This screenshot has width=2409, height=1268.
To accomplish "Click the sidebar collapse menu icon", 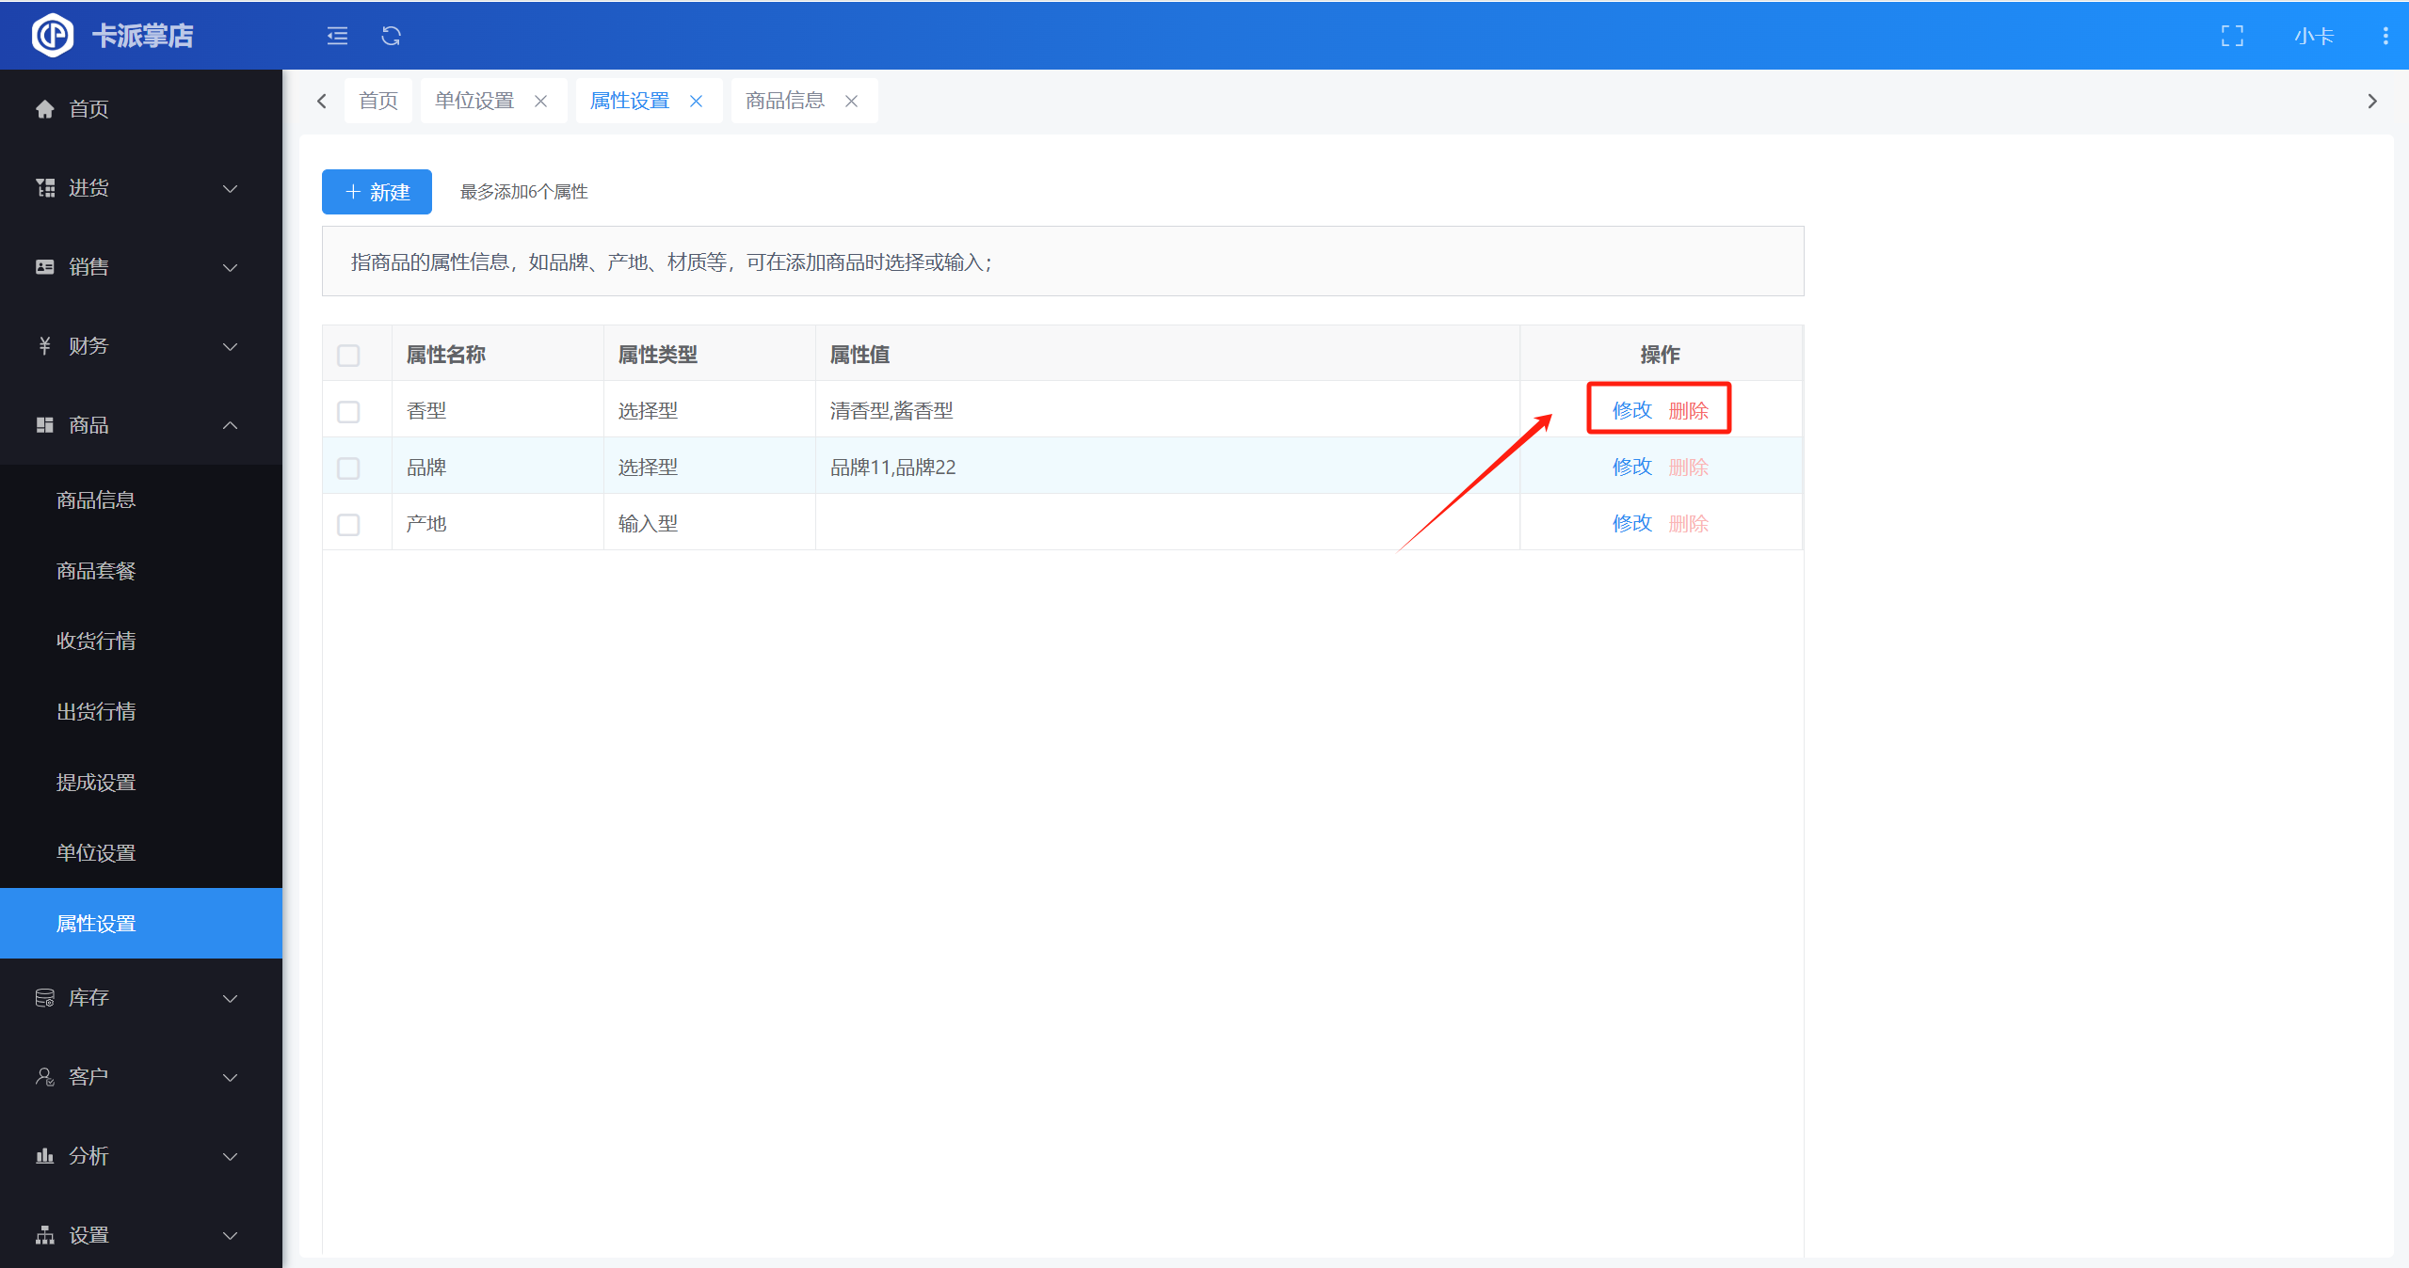I will tap(337, 36).
